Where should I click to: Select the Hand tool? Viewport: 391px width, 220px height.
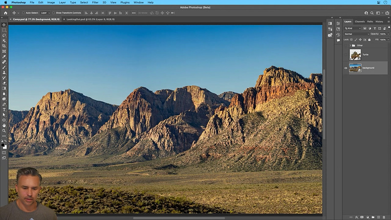[4, 126]
